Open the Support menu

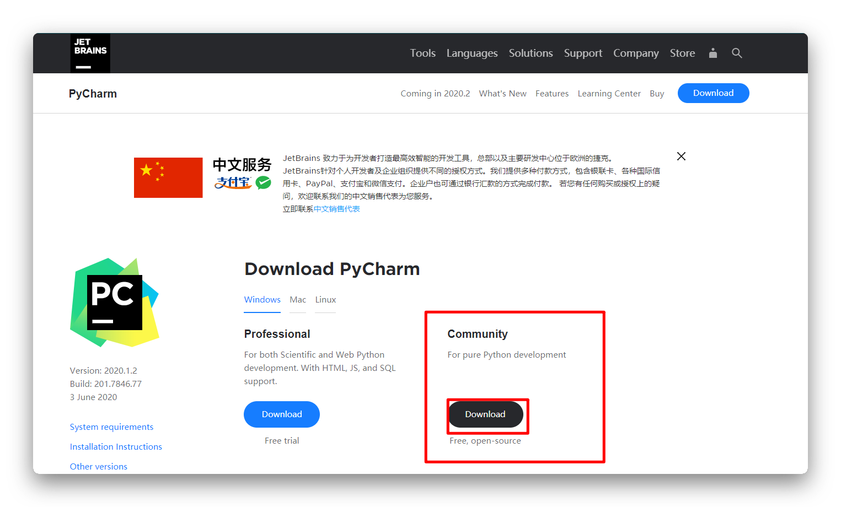[x=583, y=53]
